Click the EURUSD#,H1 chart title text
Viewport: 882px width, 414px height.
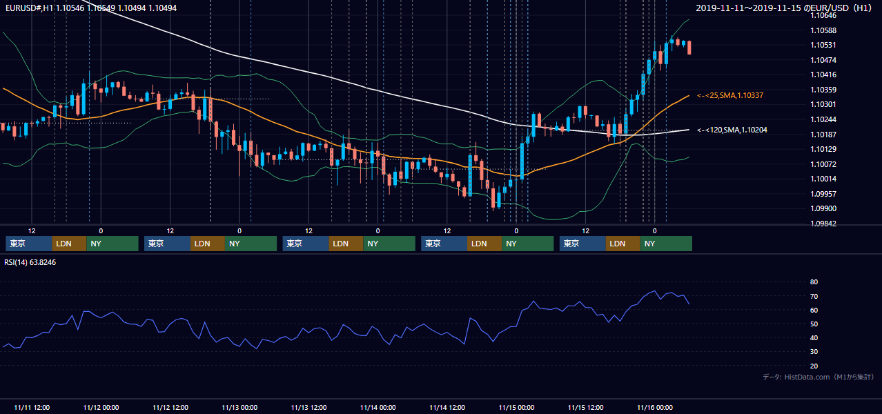tap(90, 8)
